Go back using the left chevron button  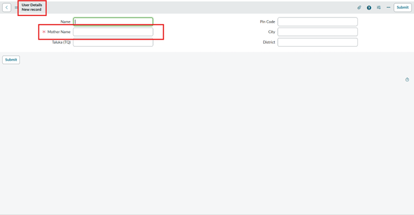[x=6, y=7]
